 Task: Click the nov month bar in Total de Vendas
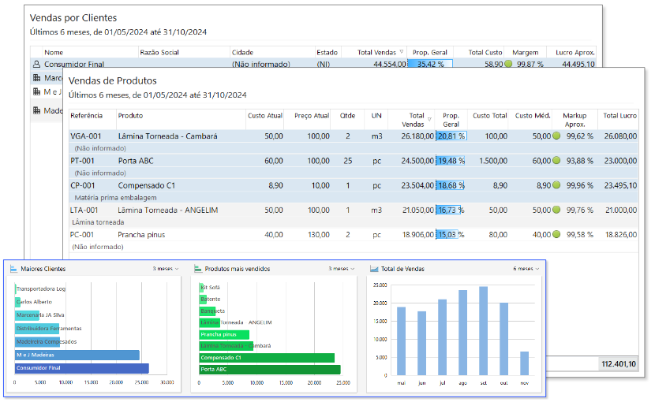[524, 363]
